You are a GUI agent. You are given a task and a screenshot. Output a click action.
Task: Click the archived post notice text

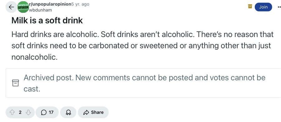(144, 83)
